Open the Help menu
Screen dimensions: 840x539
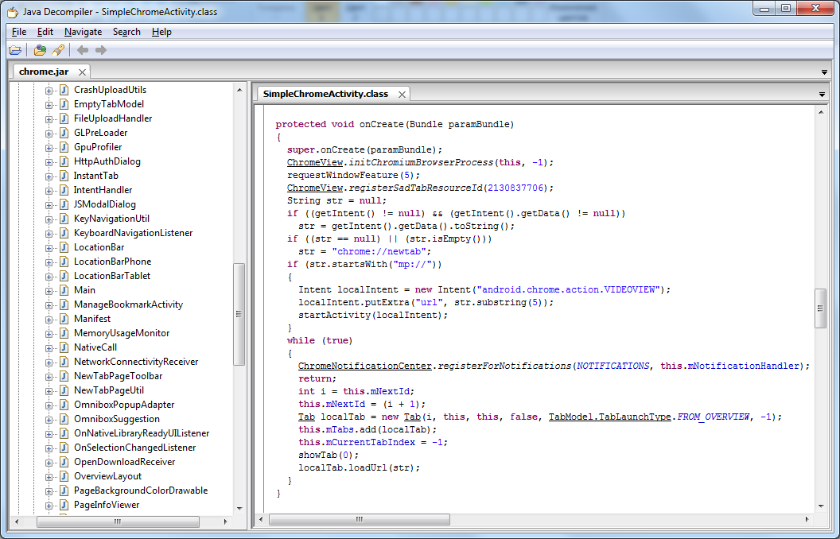161,32
